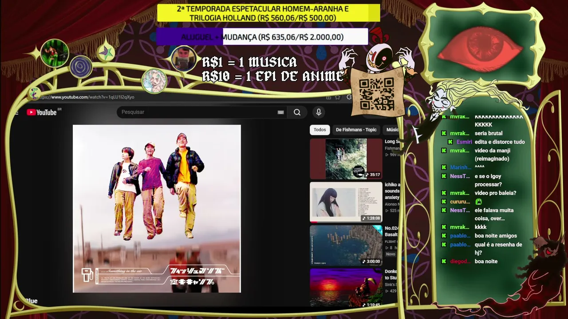Click chat message 'boa noite amigos'

[496, 236]
